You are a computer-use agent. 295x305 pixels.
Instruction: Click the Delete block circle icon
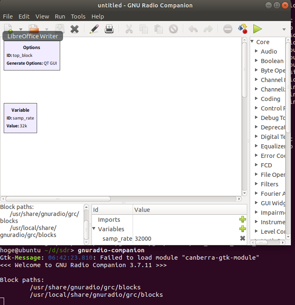(x=173, y=29)
